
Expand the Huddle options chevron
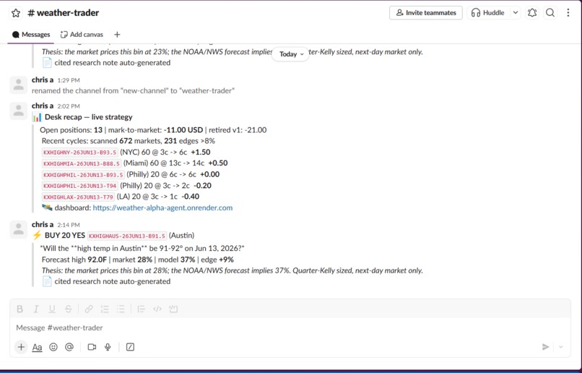[x=515, y=12]
